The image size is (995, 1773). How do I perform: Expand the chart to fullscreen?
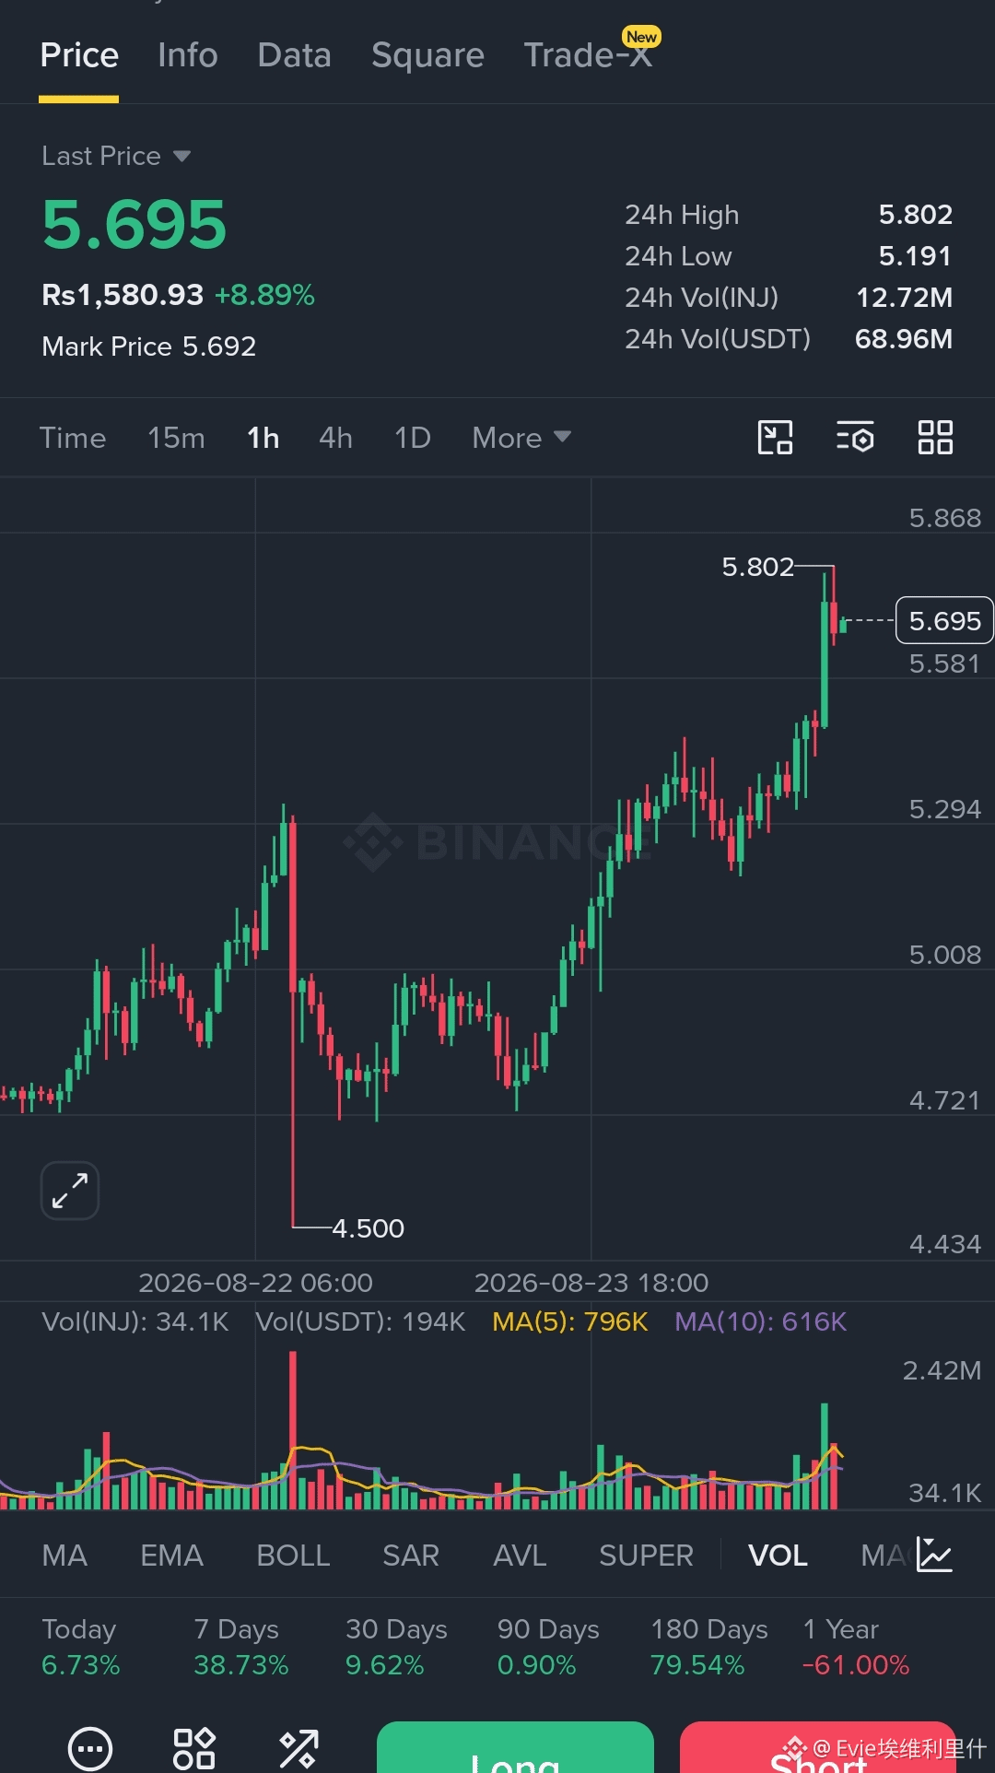[70, 1191]
